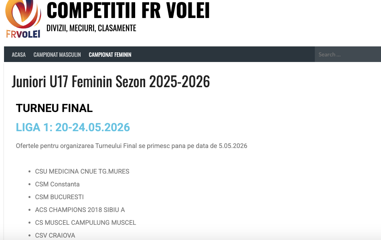Select the CSM Constanta list entry
The image size is (381, 240).
tap(57, 184)
